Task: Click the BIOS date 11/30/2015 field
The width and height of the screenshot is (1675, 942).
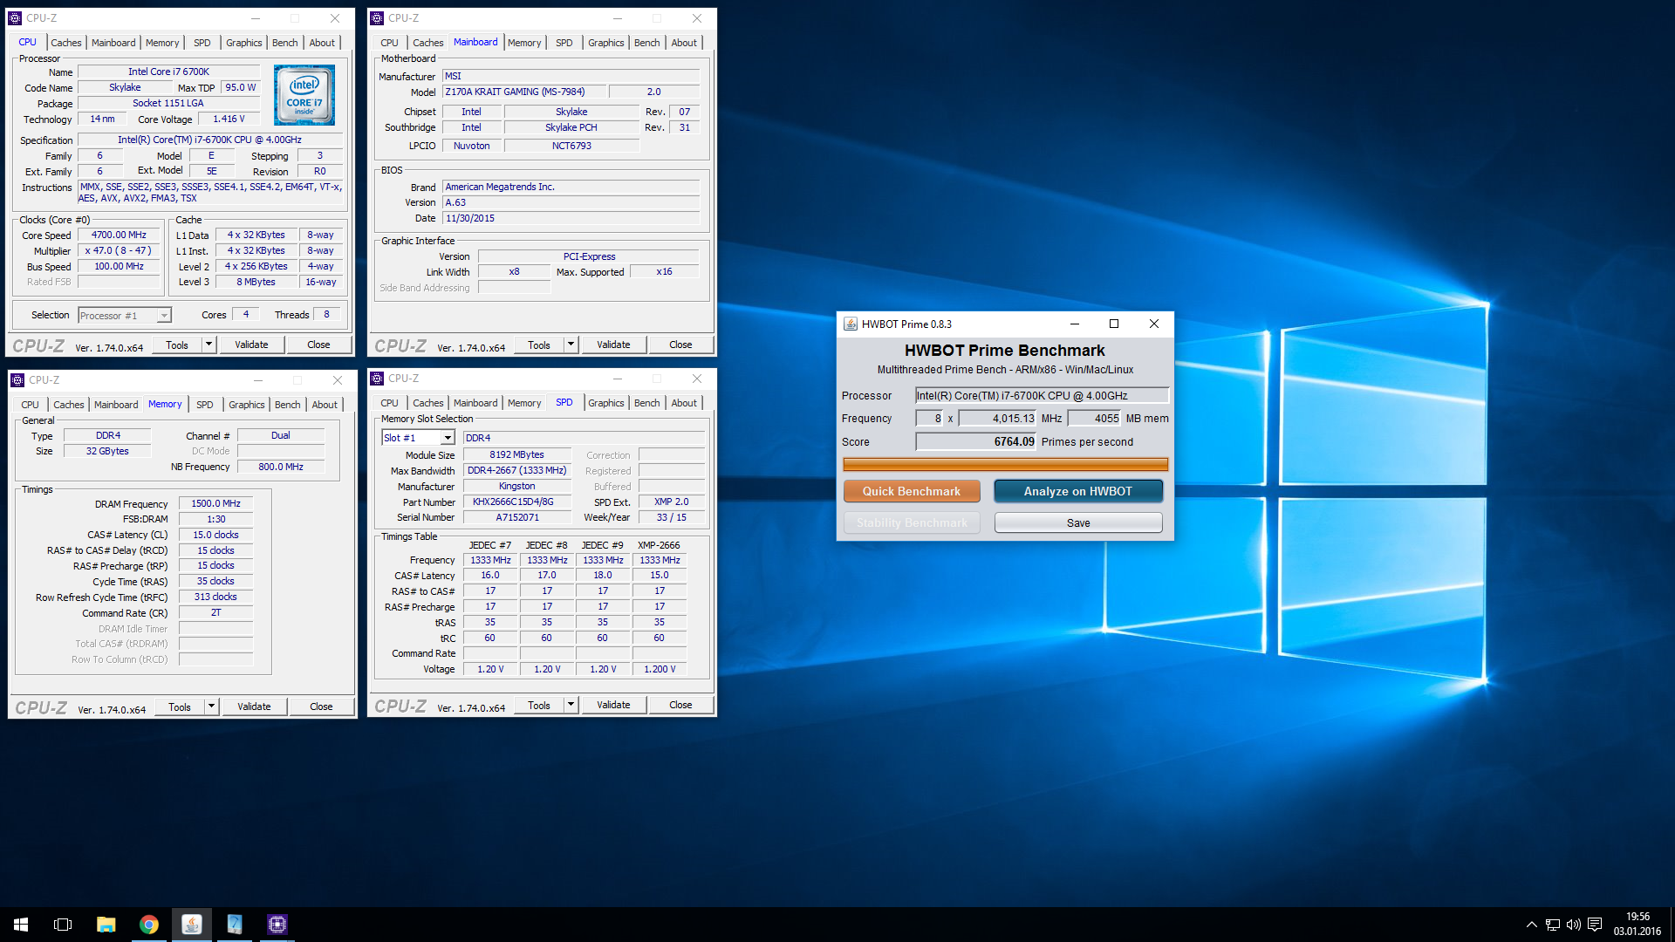Action: [571, 218]
